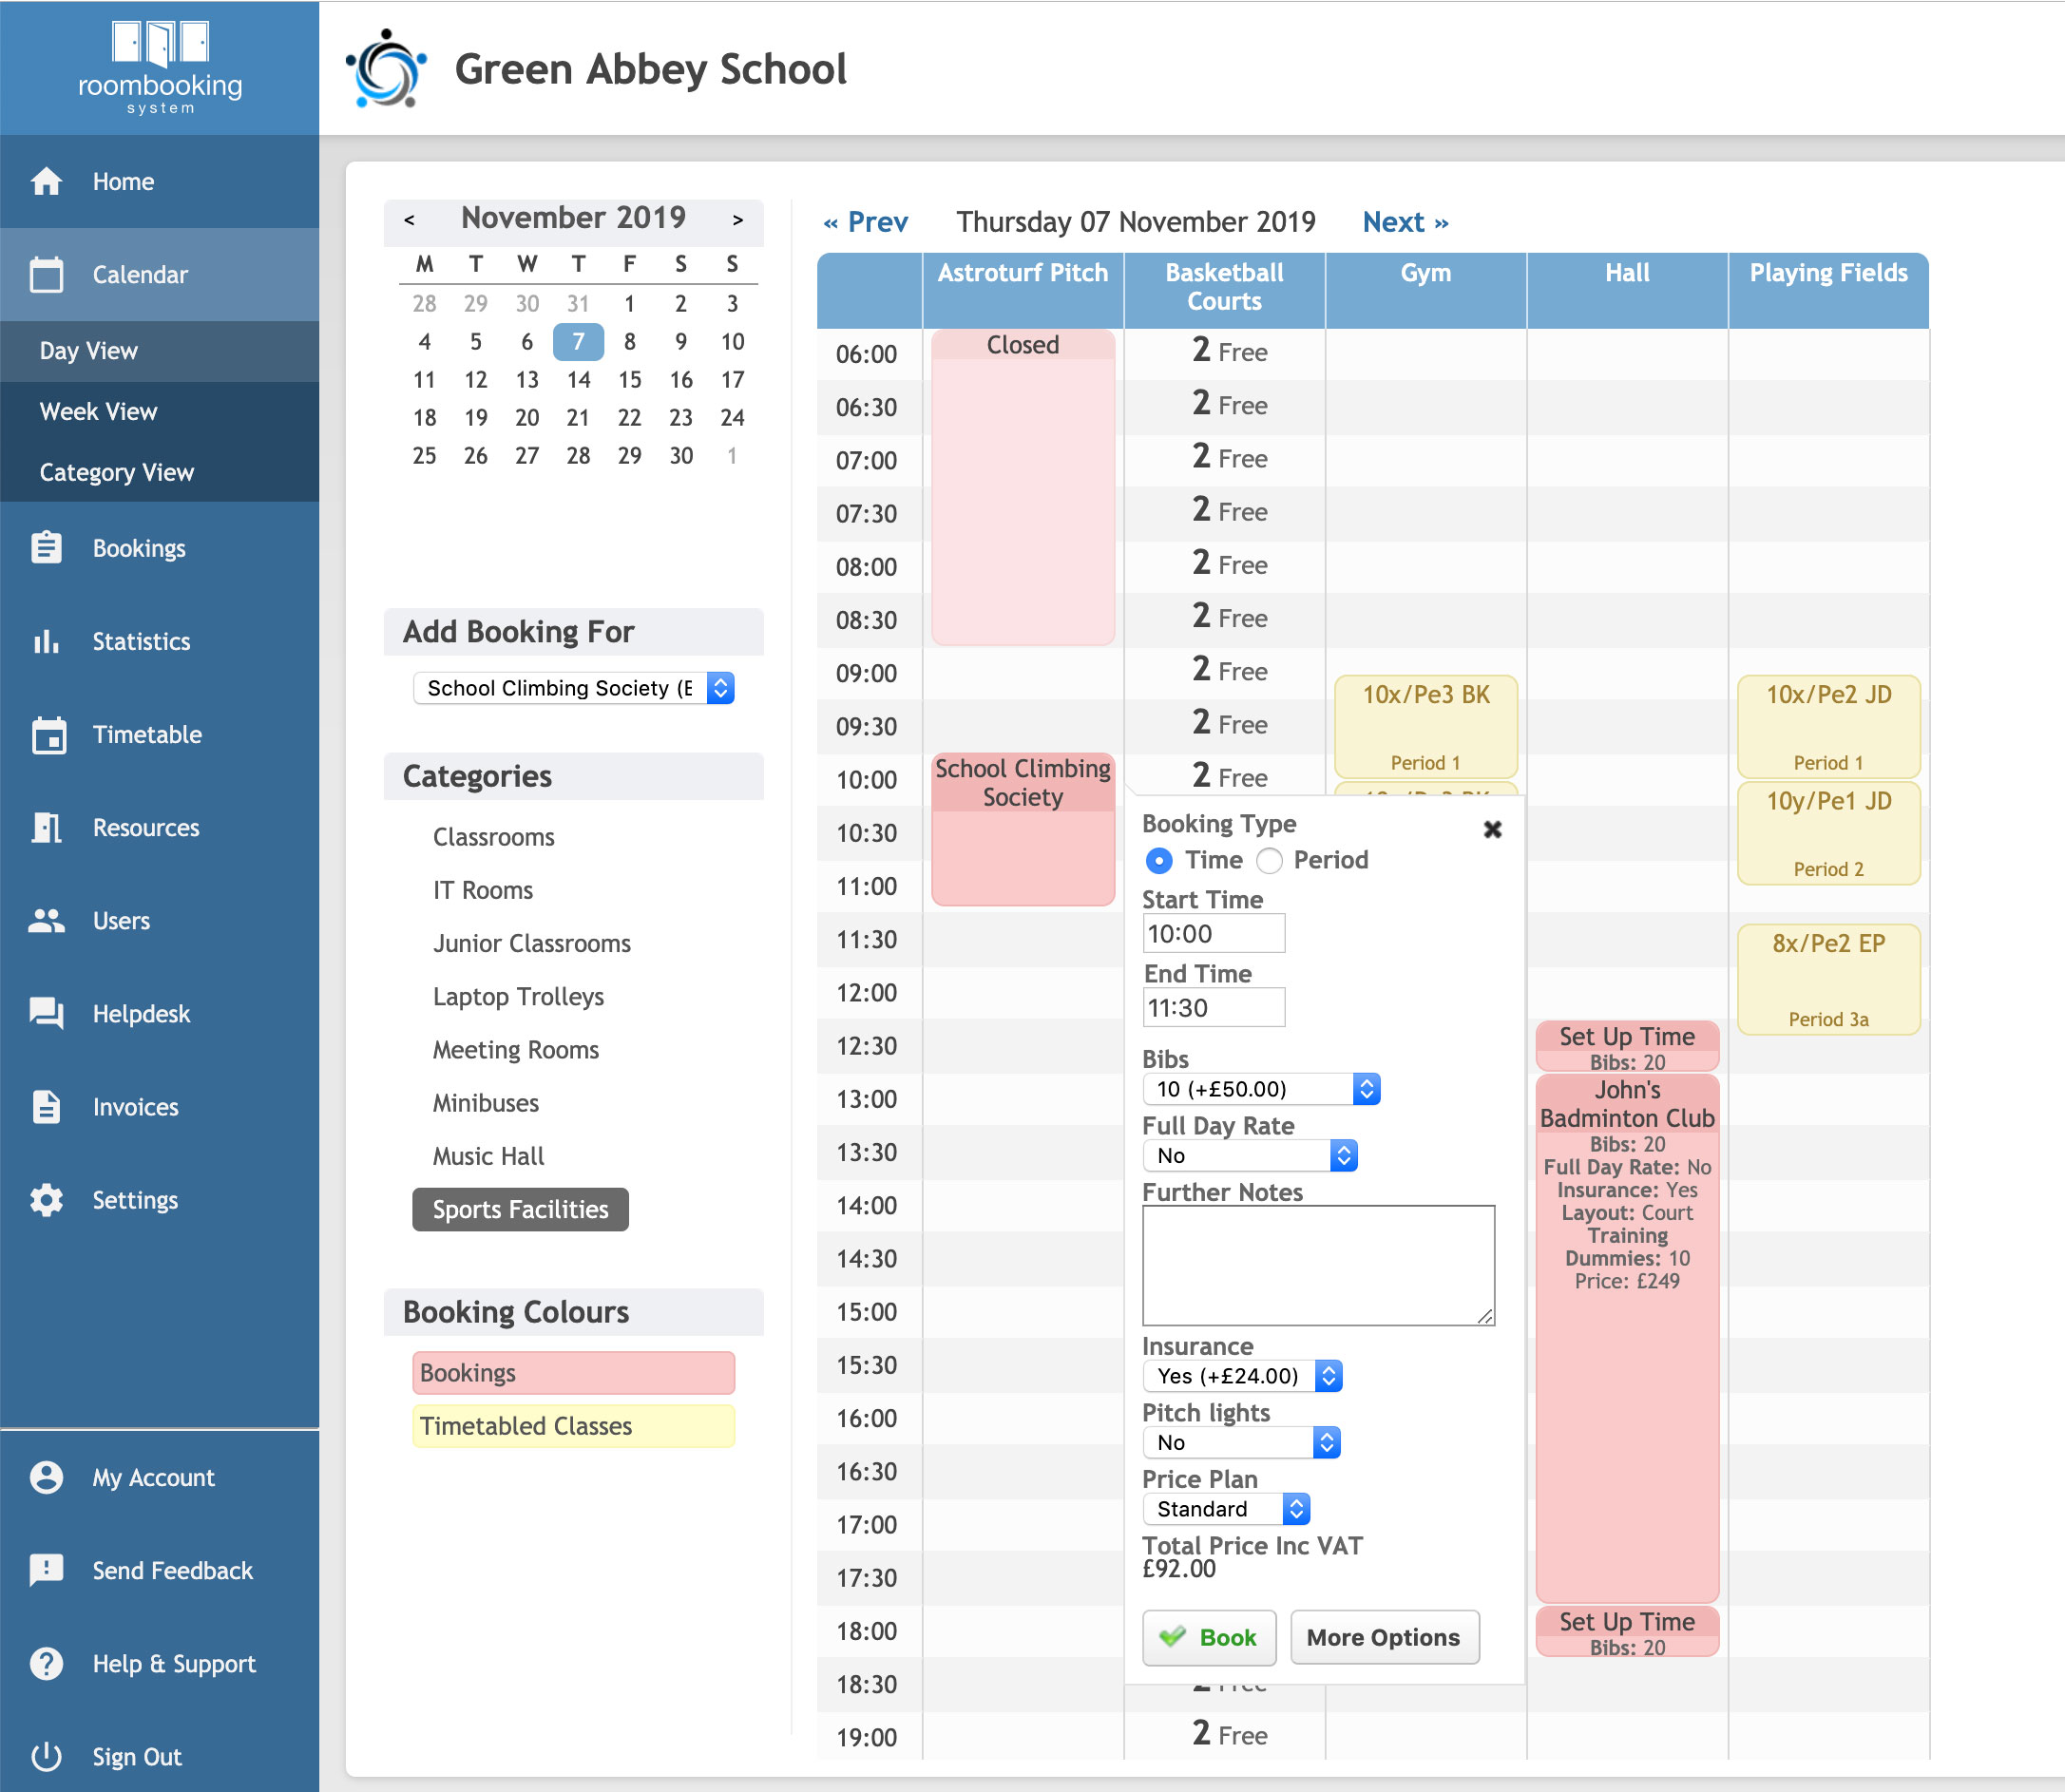Screen dimensions: 2065x1792
Task: Close the booking popup with X
Action: (x=1492, y=829)
